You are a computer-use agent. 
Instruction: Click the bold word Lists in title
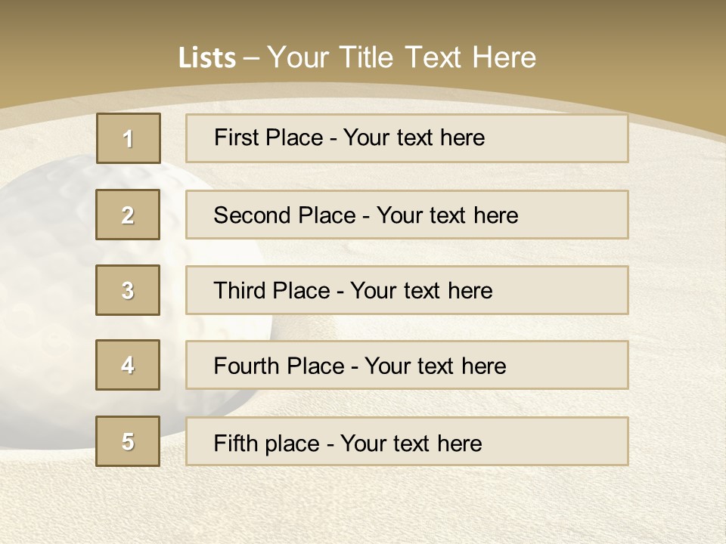point(207,57)
